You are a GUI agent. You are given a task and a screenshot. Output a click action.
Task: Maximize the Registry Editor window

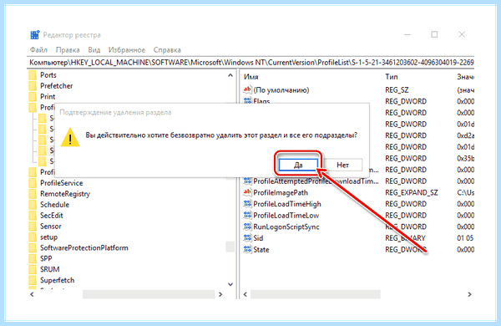(x=434, y=34)
